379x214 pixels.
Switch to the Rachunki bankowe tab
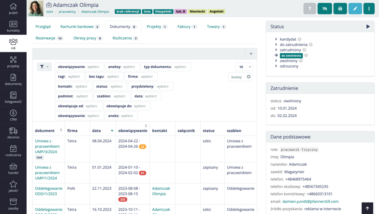click(80, 27)
